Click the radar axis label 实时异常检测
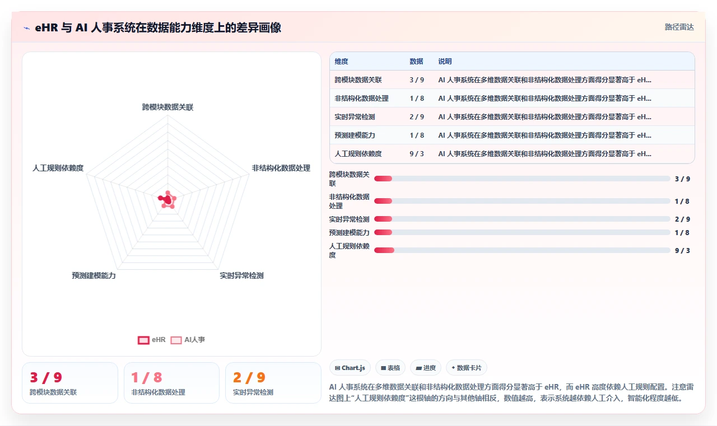The width and height of the screenshot is (717, 426). (241, 275)
